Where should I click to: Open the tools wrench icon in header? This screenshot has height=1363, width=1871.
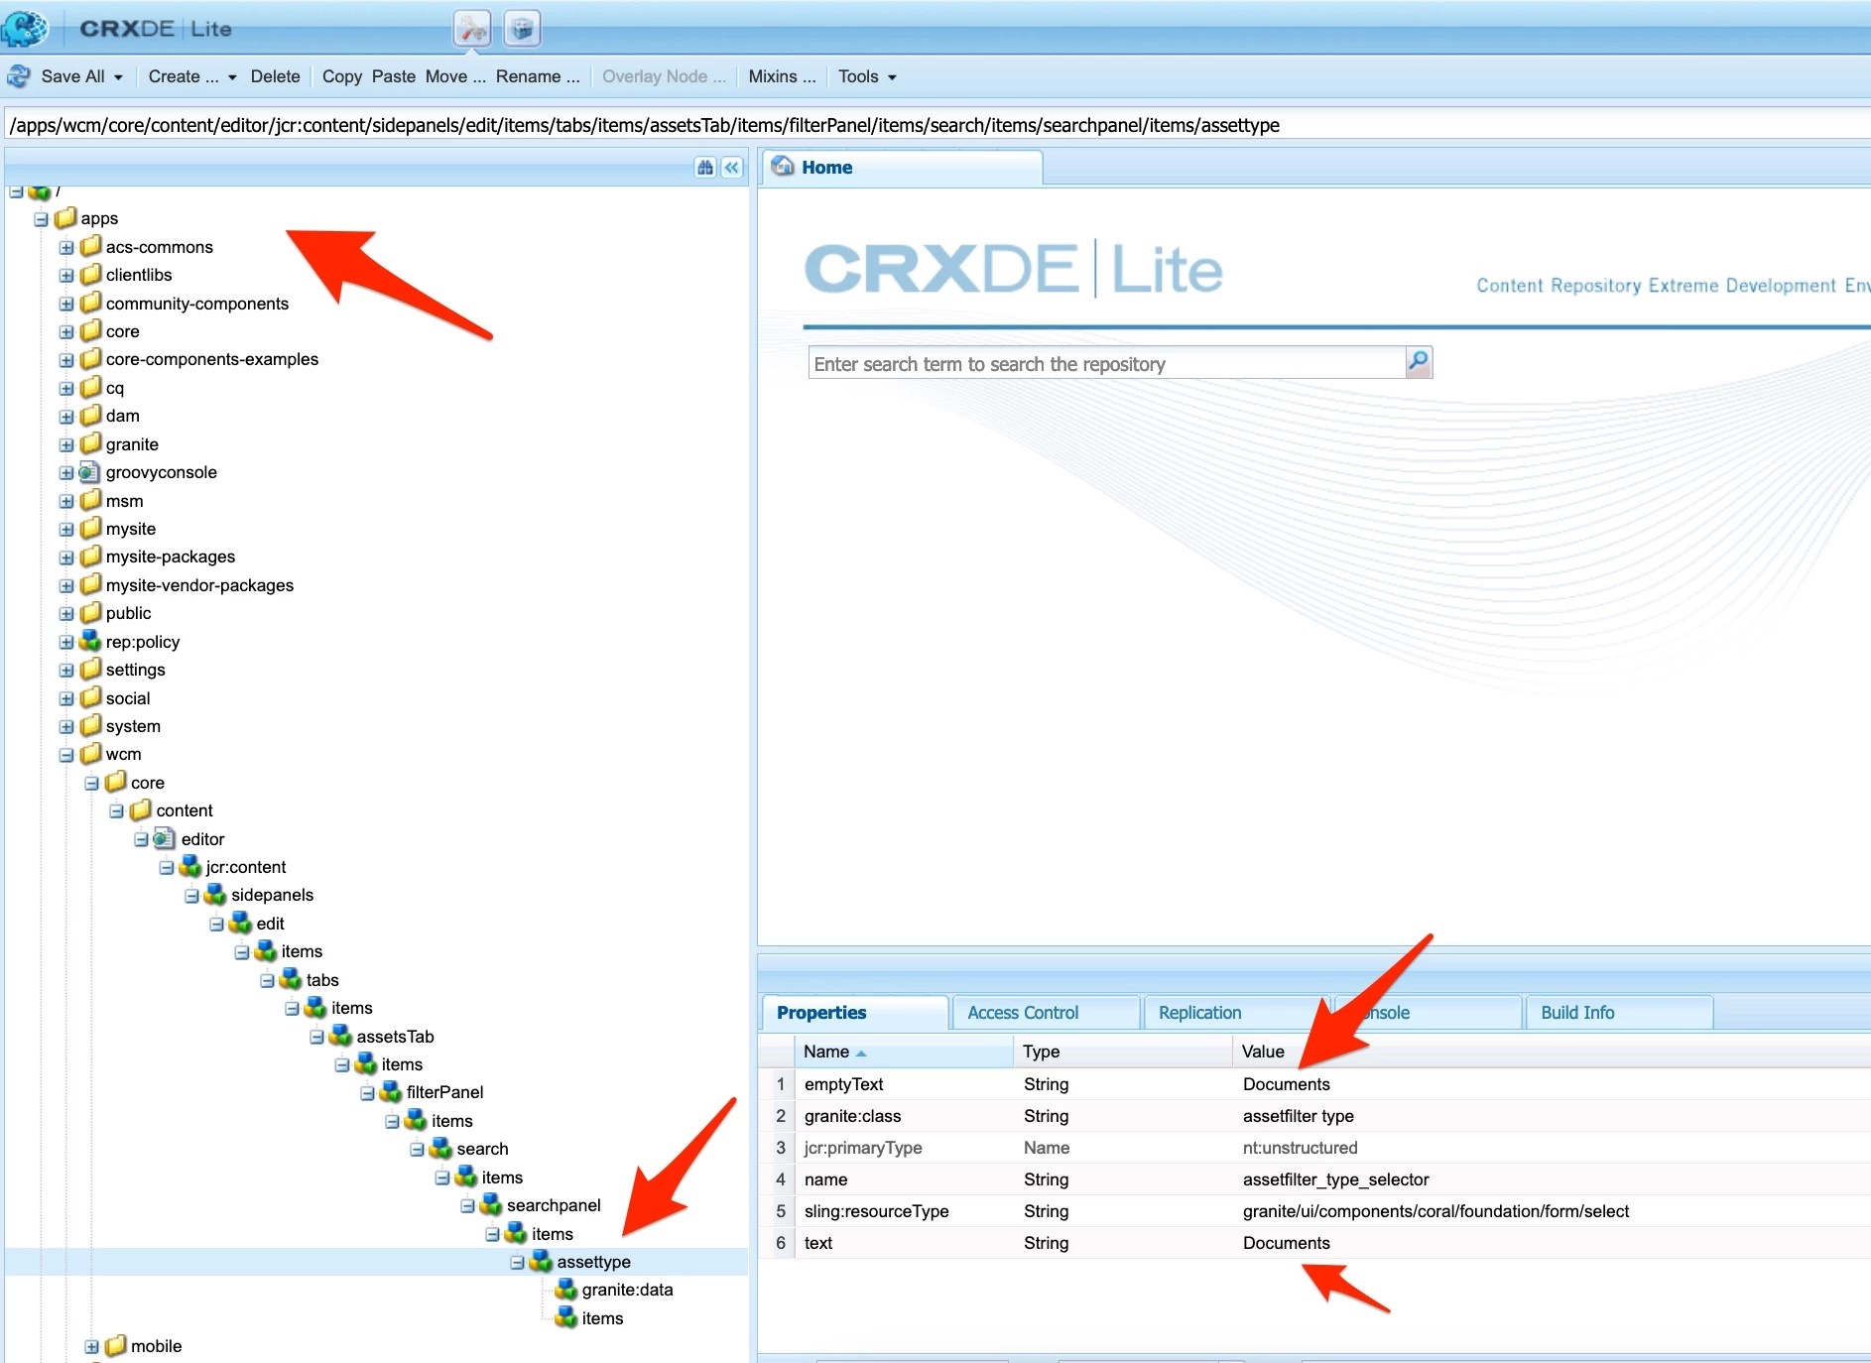(x=473, y=29)
